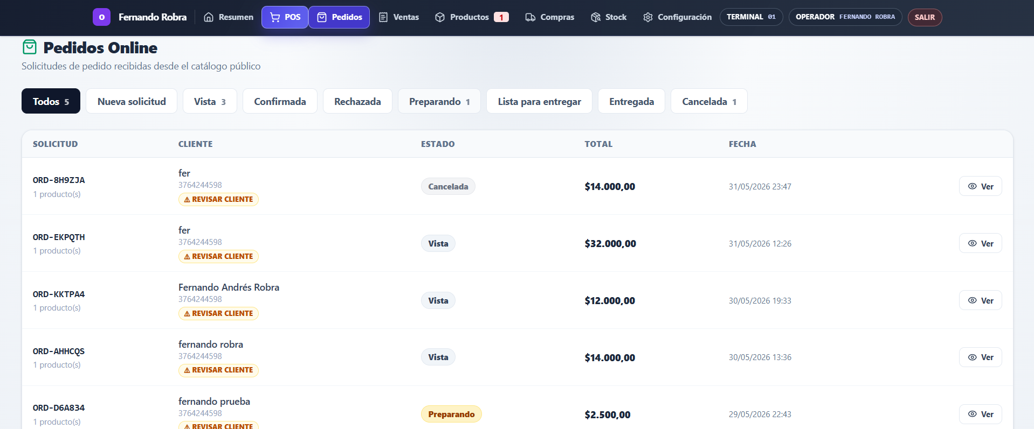Click the Preparando status pill on ORD-D6A834
1034x429 pixels.
(x=451, y=414)
